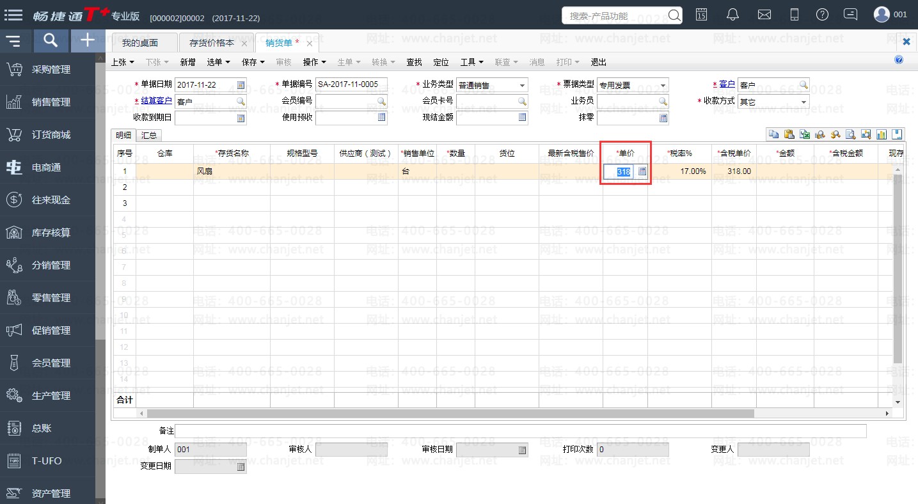Viewport: 918px width, 504px height.
Task: Click the blue help icon below close button
Action: click(899, 59)
